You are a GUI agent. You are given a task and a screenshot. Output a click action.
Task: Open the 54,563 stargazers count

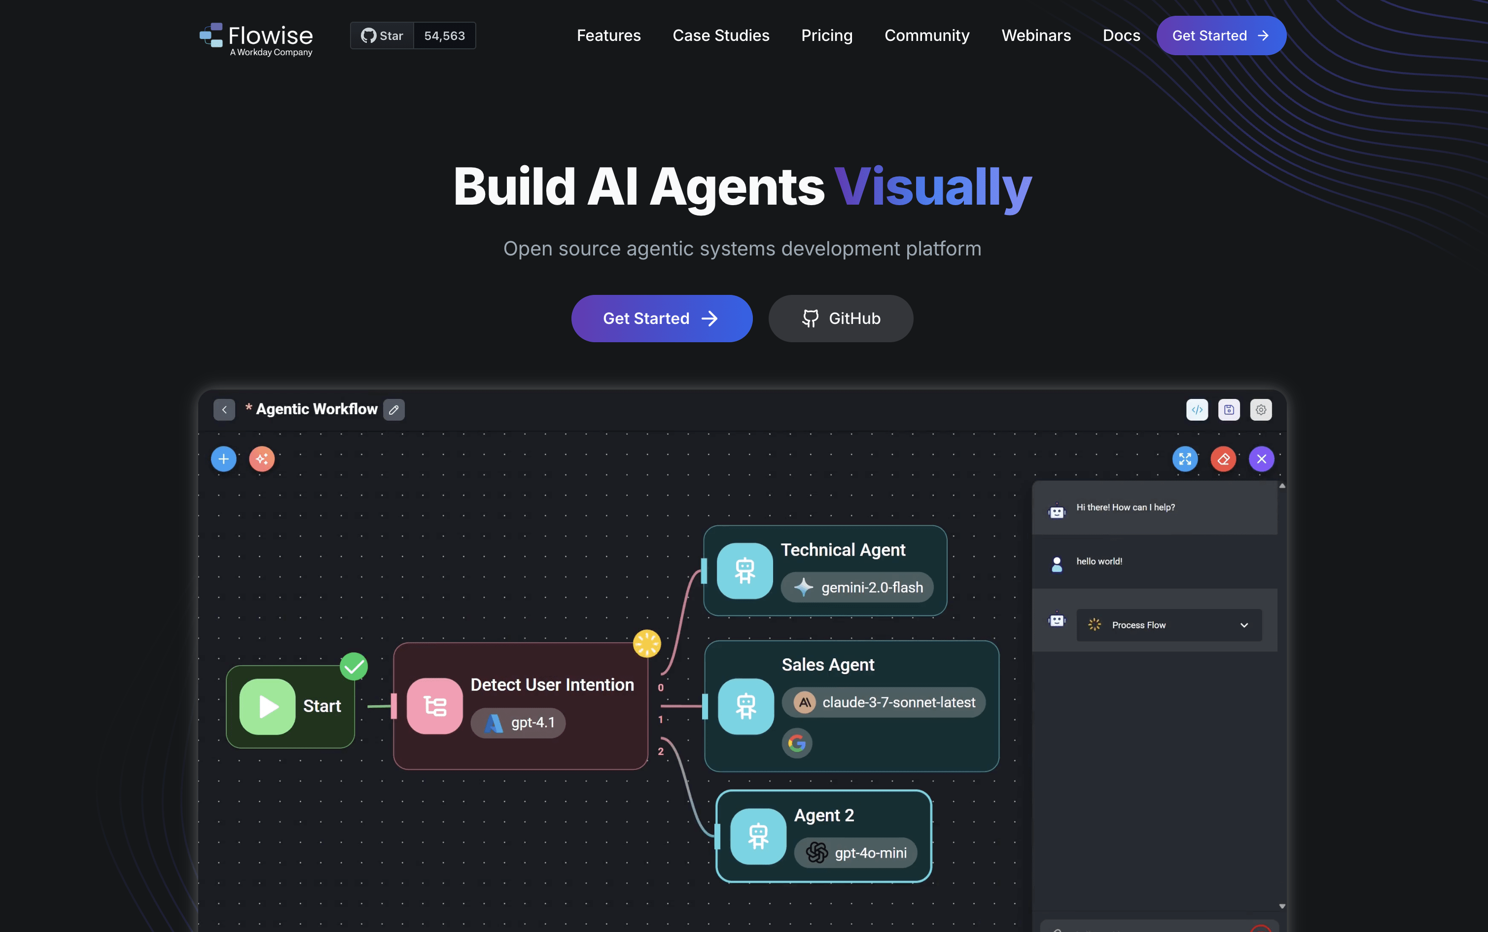pyautogui.click(x=444, y=36)
